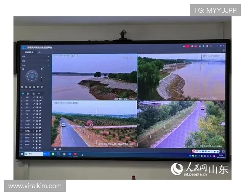The height and width of the screenshot is (196, 245).
Task: Open the first preview tab in the top bar
Action: [29, 53]
